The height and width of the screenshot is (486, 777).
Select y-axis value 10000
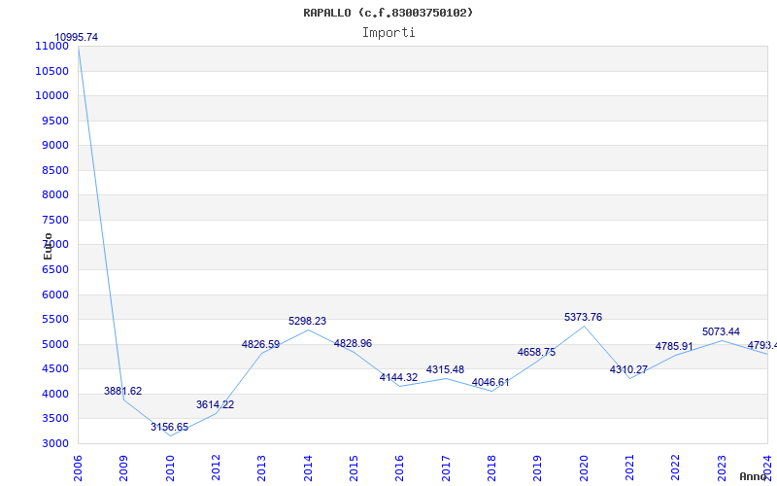[x=51, y=95]
